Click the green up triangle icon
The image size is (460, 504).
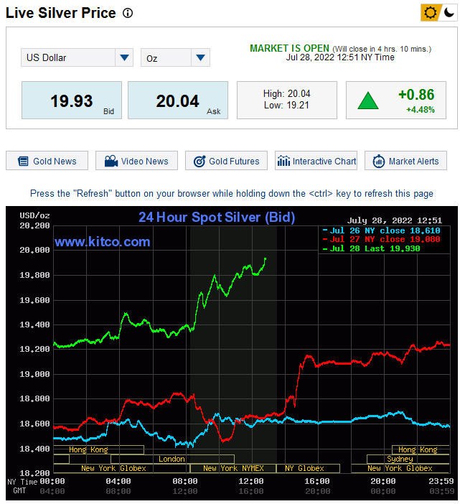368,101
